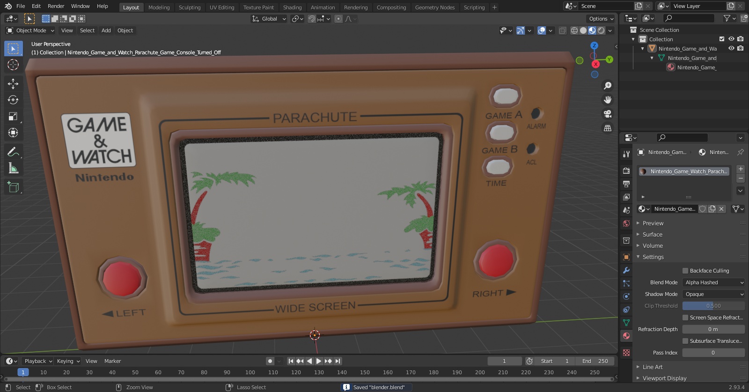
Task: Open Output properties tab
Action: [626, 184]
